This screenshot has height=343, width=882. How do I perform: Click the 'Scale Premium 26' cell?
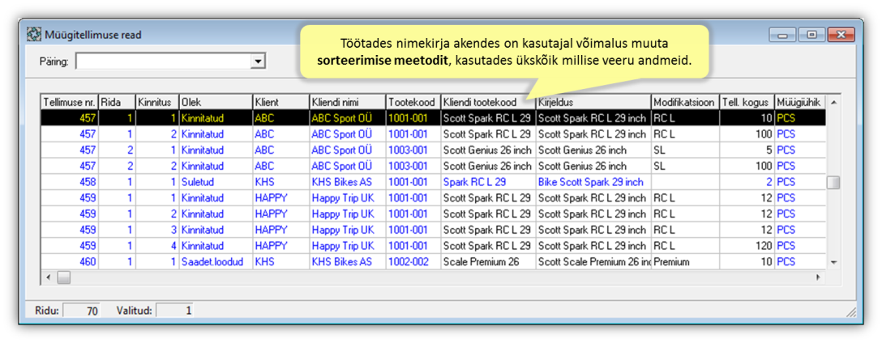click(488, 261)
